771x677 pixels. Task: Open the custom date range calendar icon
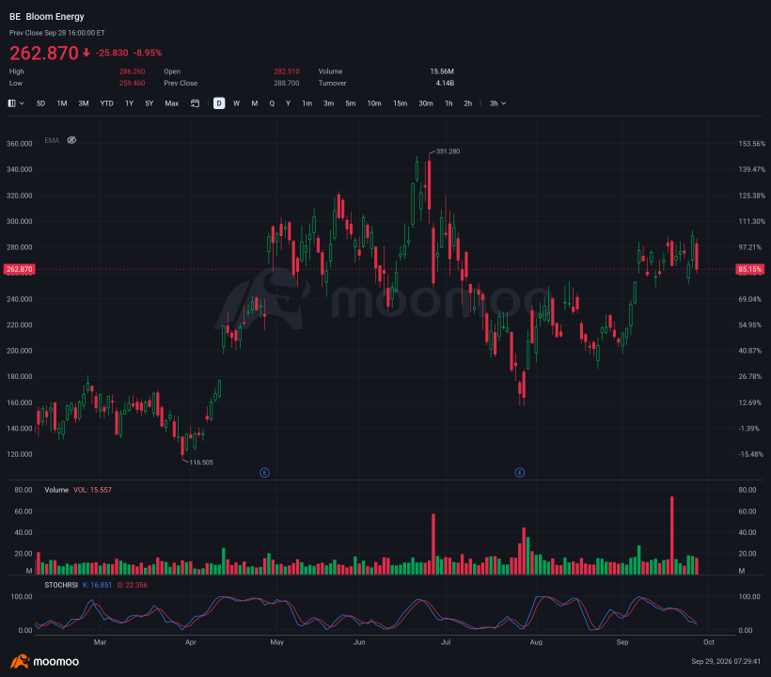pos(196,103)
